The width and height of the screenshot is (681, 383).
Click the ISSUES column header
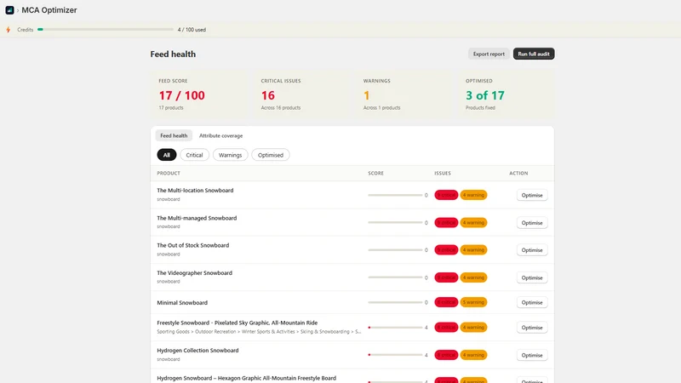tap(443, 174)
